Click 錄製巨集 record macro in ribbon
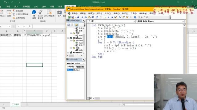The image size is (197, 110). [18, 11]
